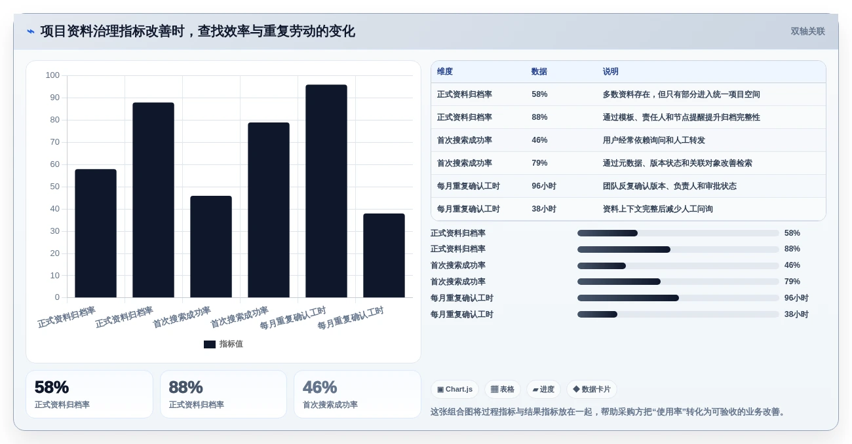The height and width of the screenshot is (444, 852).
Task: Click the 50 tick on the y-axis
Action: coord(55,187)
